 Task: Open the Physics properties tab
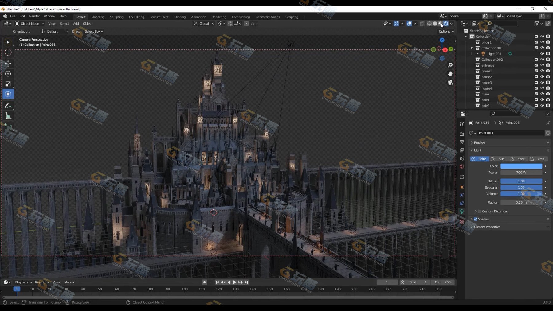pos(461,195)
